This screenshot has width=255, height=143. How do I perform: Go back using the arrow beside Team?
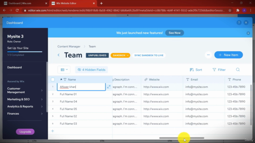[59, 55]
